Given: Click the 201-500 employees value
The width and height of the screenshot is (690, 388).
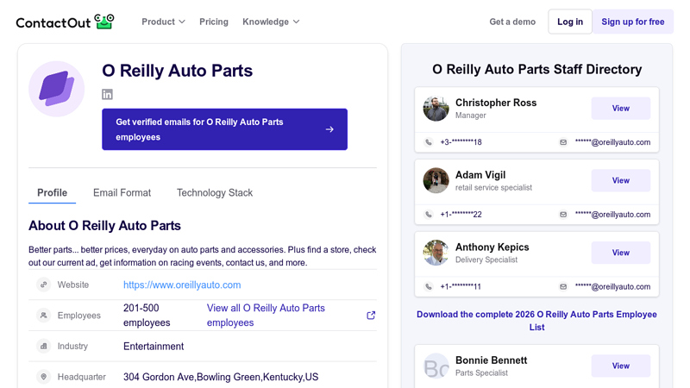Looking at the screenshot, I should pos(147,316).
